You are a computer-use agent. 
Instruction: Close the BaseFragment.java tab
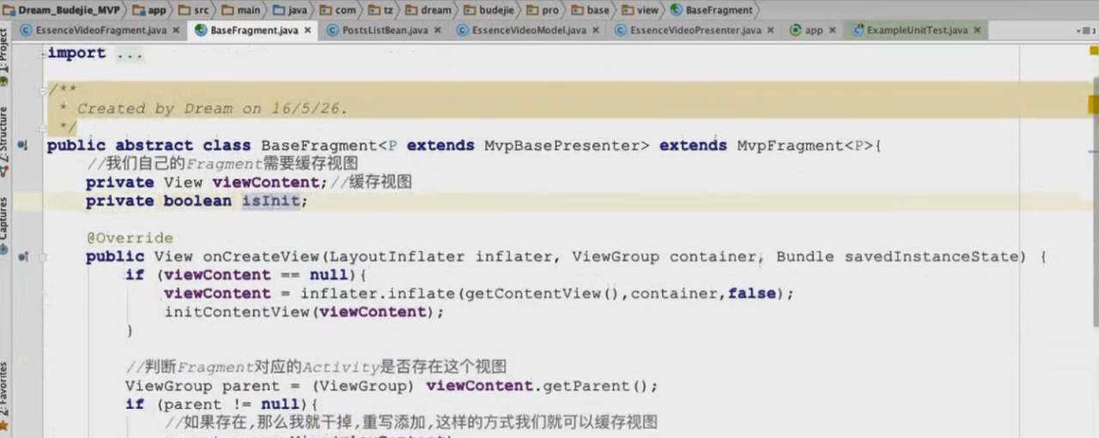click(x=307, y=30)
